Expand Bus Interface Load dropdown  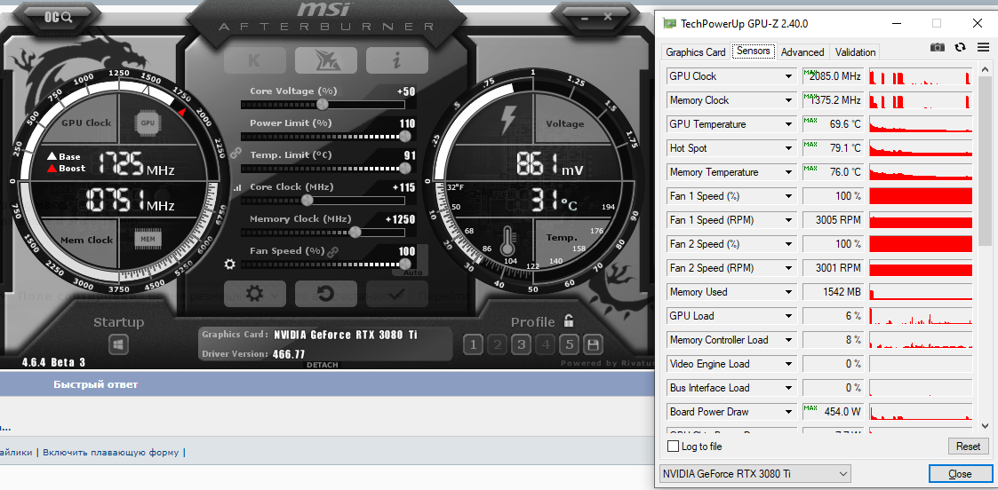(x=788, y=388)
